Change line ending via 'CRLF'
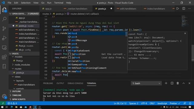Image resolution: width=194 pixels, height=109 pixels. [152, 103]
